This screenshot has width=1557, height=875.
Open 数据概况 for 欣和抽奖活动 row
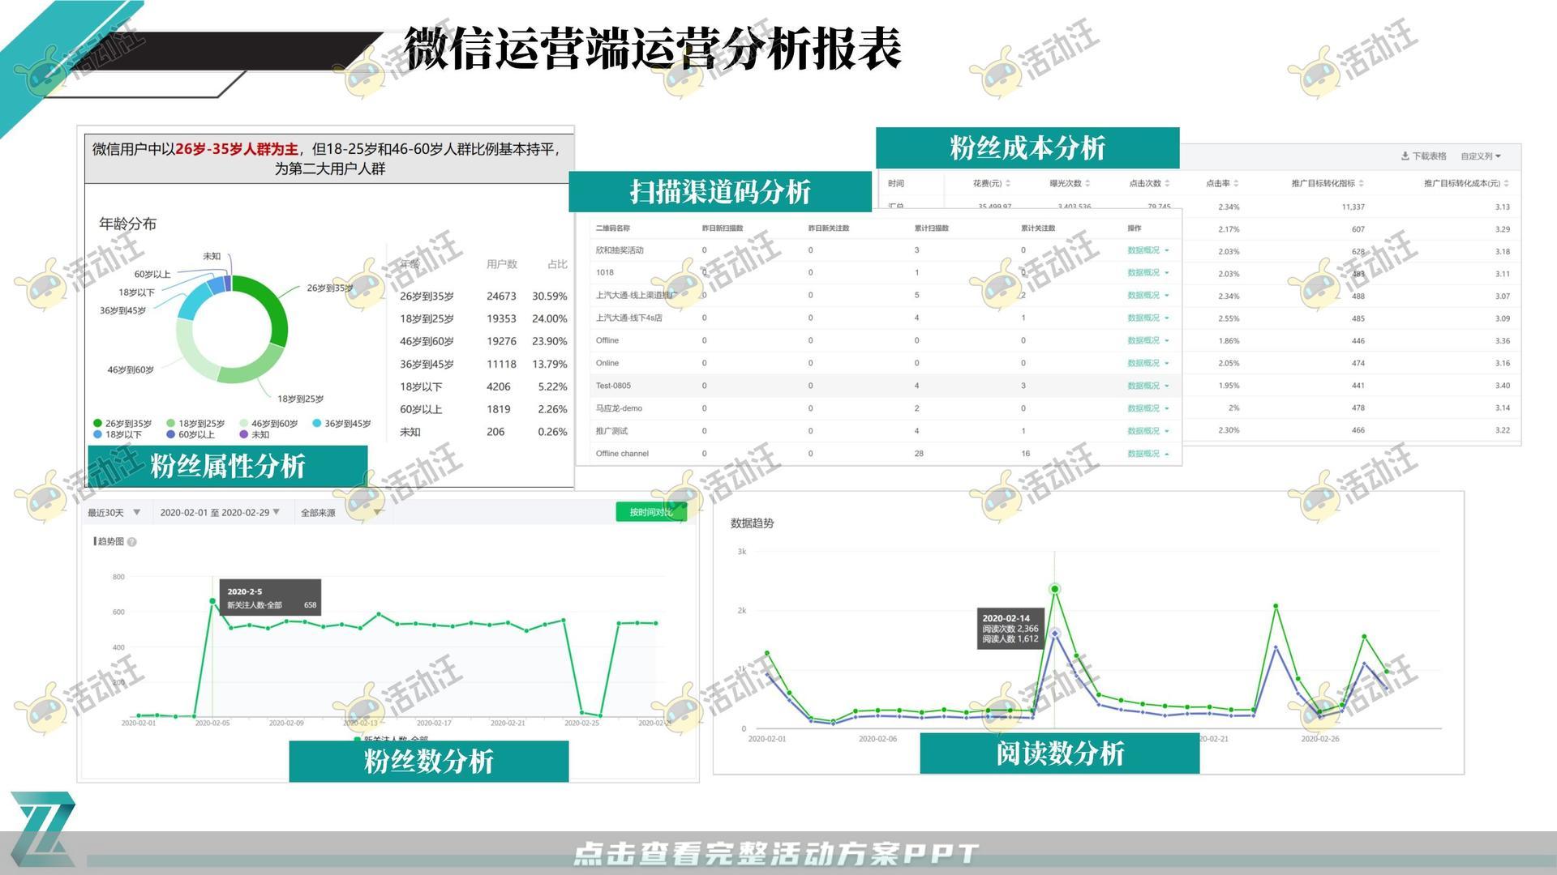coord(1147,250)
